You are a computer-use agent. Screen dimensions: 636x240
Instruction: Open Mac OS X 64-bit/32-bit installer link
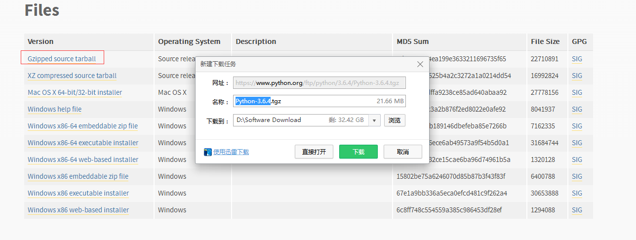pos(75,92)
